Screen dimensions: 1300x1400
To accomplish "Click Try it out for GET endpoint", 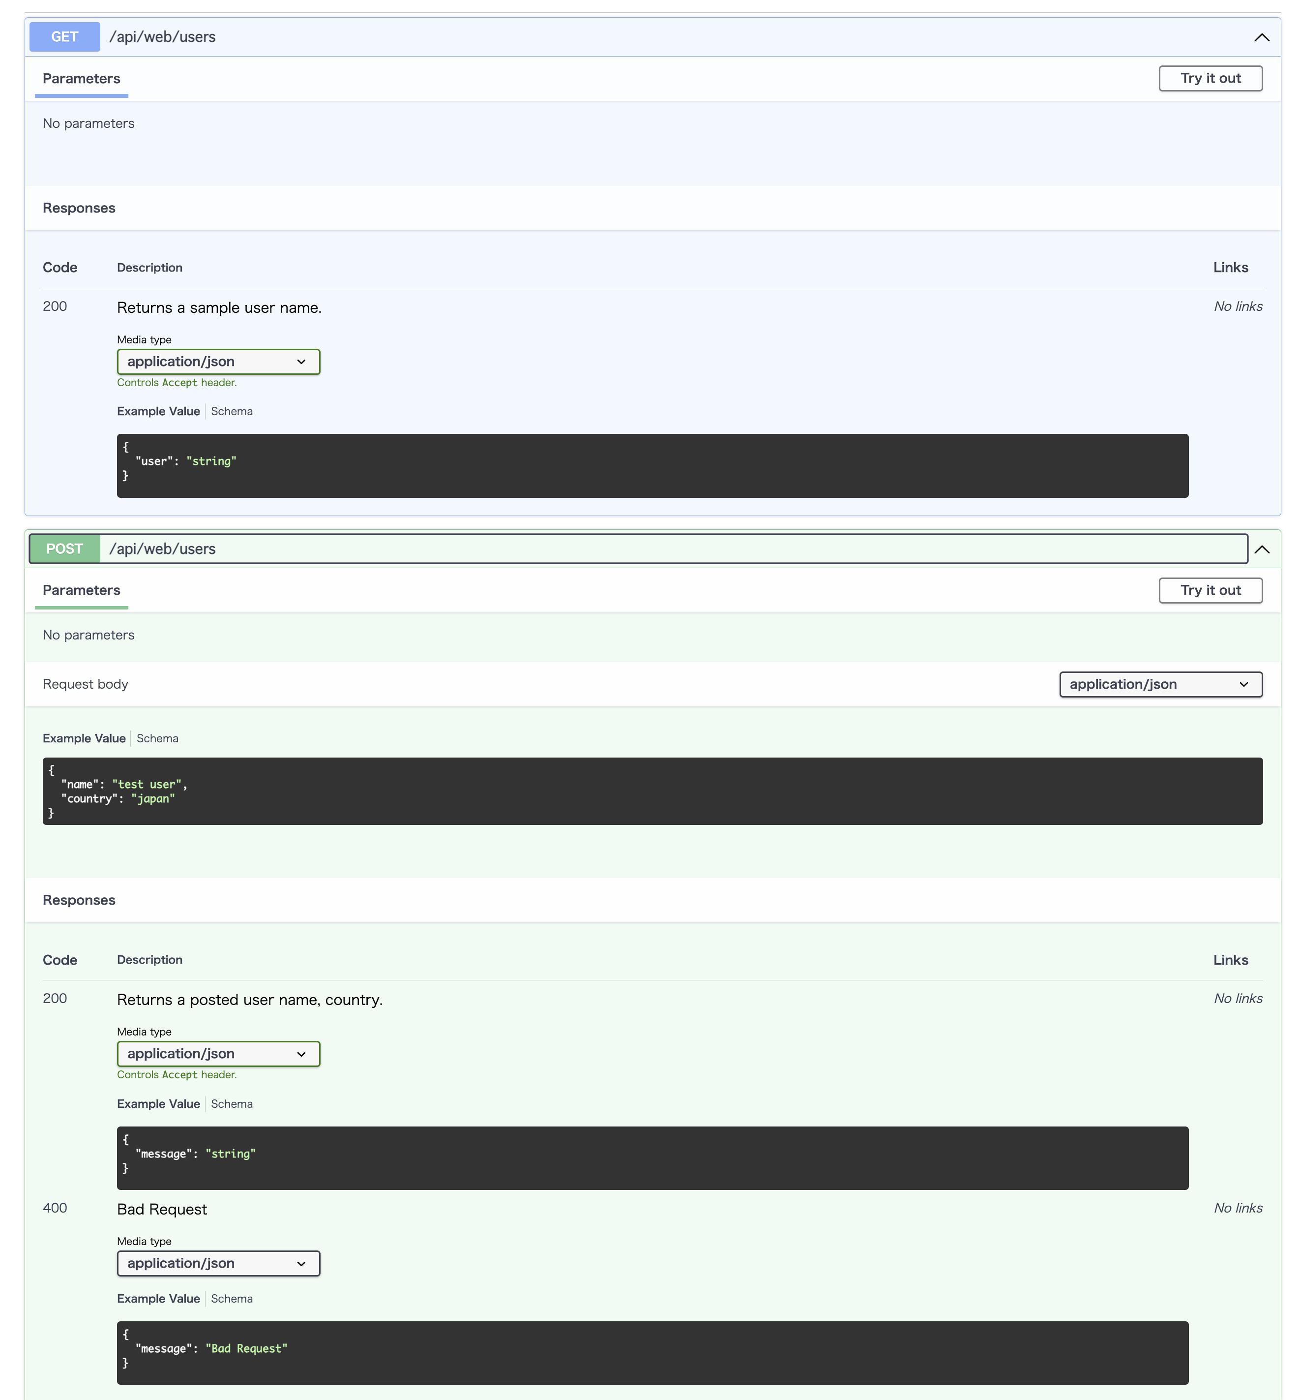I will click(1210, 78).
